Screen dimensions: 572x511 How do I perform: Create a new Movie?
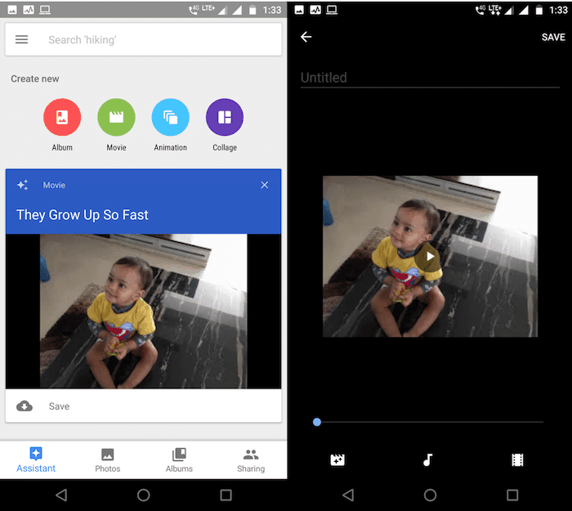(x=116, y=117)
